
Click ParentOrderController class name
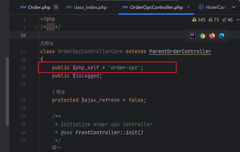click(x=180, y=52)
